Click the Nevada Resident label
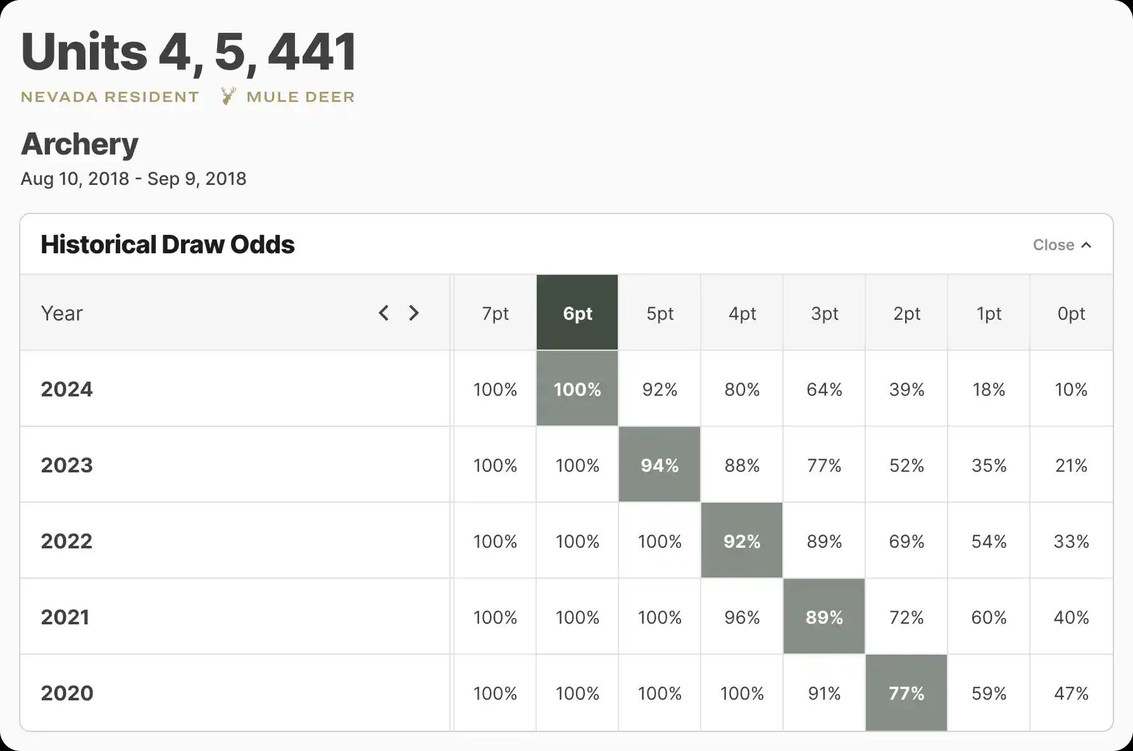The image size is (1133, 751). 110,97
